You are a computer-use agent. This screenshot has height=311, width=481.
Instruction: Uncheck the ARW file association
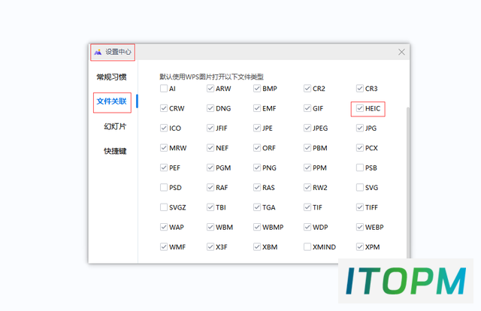210,89
